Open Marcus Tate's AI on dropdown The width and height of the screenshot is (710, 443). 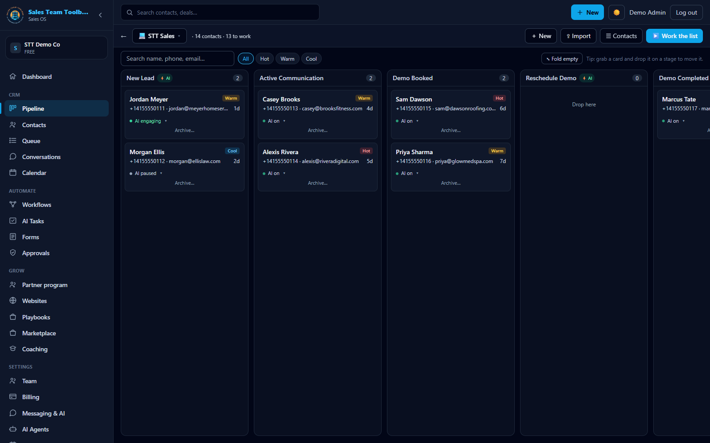tap(674, 121)
